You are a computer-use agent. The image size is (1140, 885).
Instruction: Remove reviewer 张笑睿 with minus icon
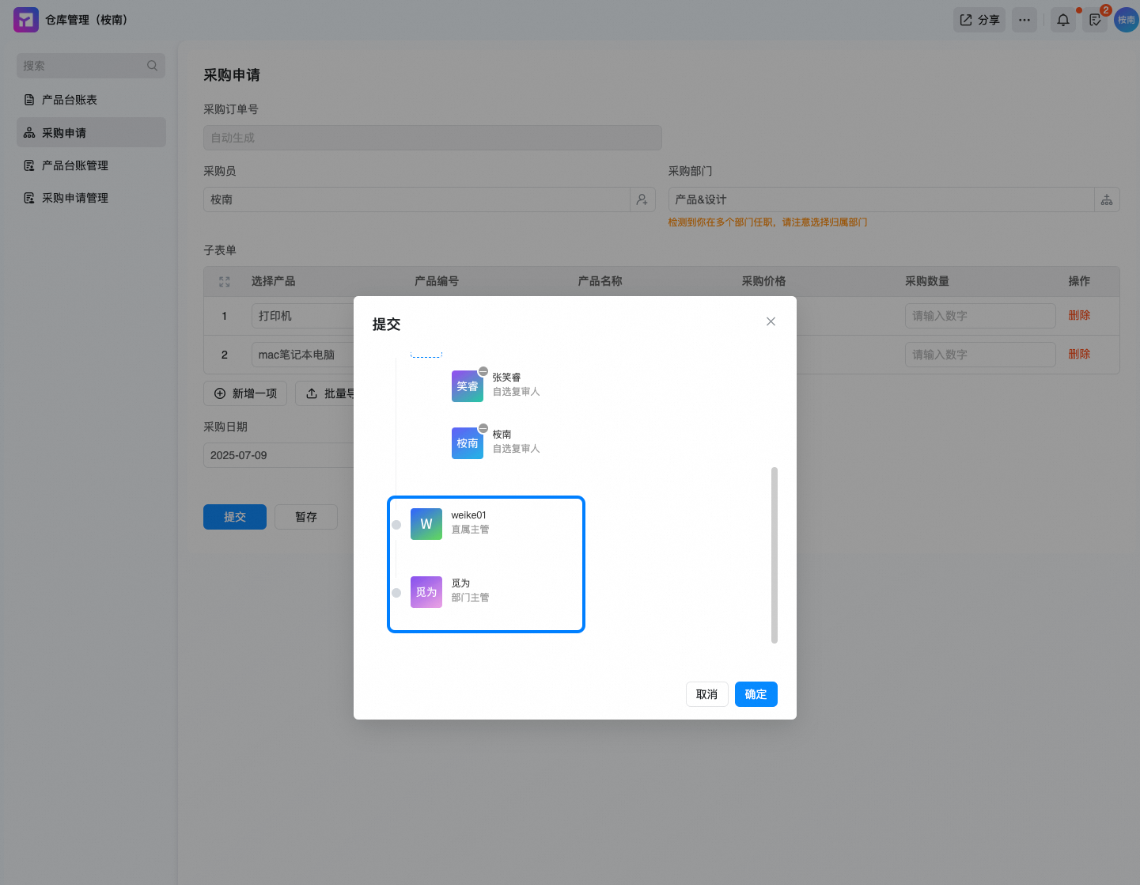point(483,371)
